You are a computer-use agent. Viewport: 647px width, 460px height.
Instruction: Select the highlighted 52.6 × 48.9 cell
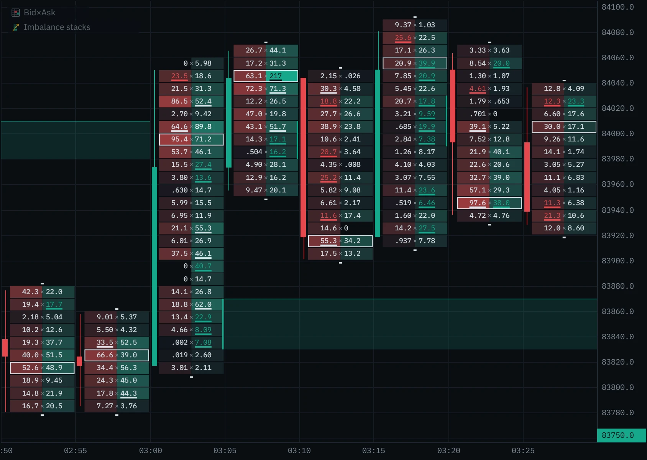tap(42, 368)
